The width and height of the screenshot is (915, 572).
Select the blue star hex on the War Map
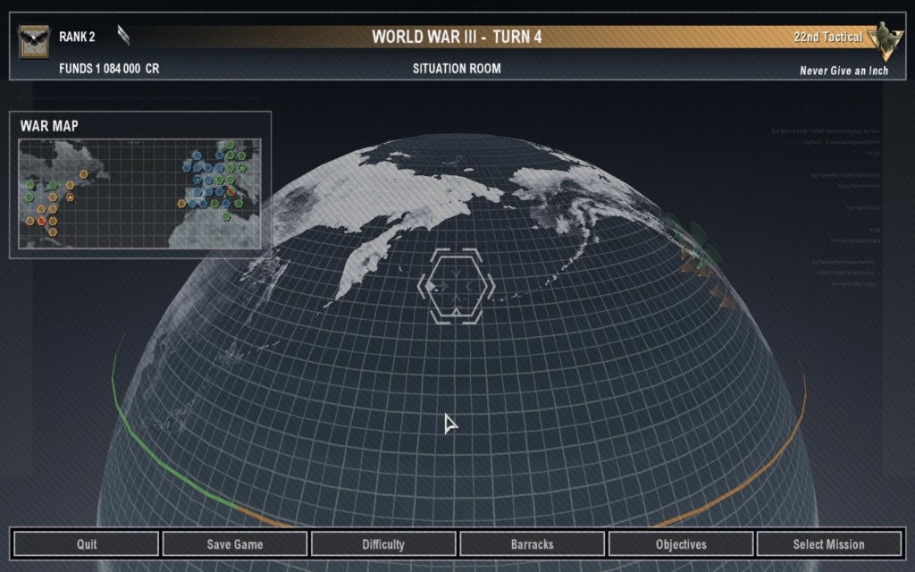point(197,180)
